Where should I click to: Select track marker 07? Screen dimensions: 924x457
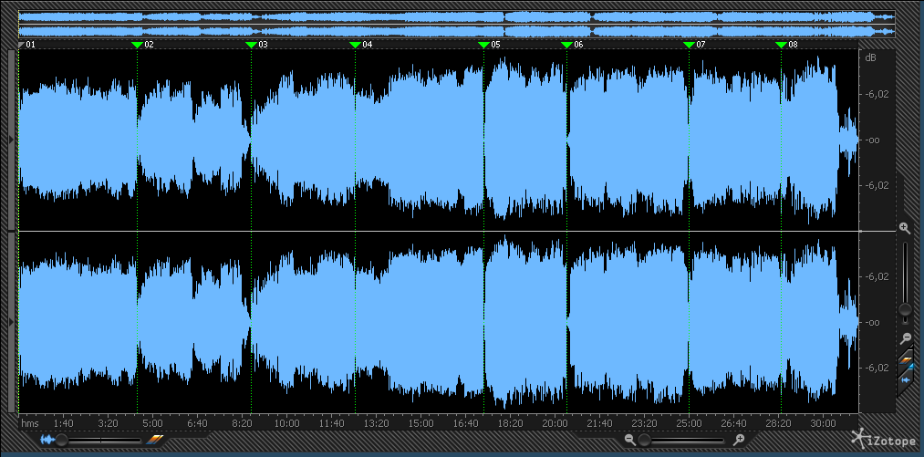(x=694, y=44)
